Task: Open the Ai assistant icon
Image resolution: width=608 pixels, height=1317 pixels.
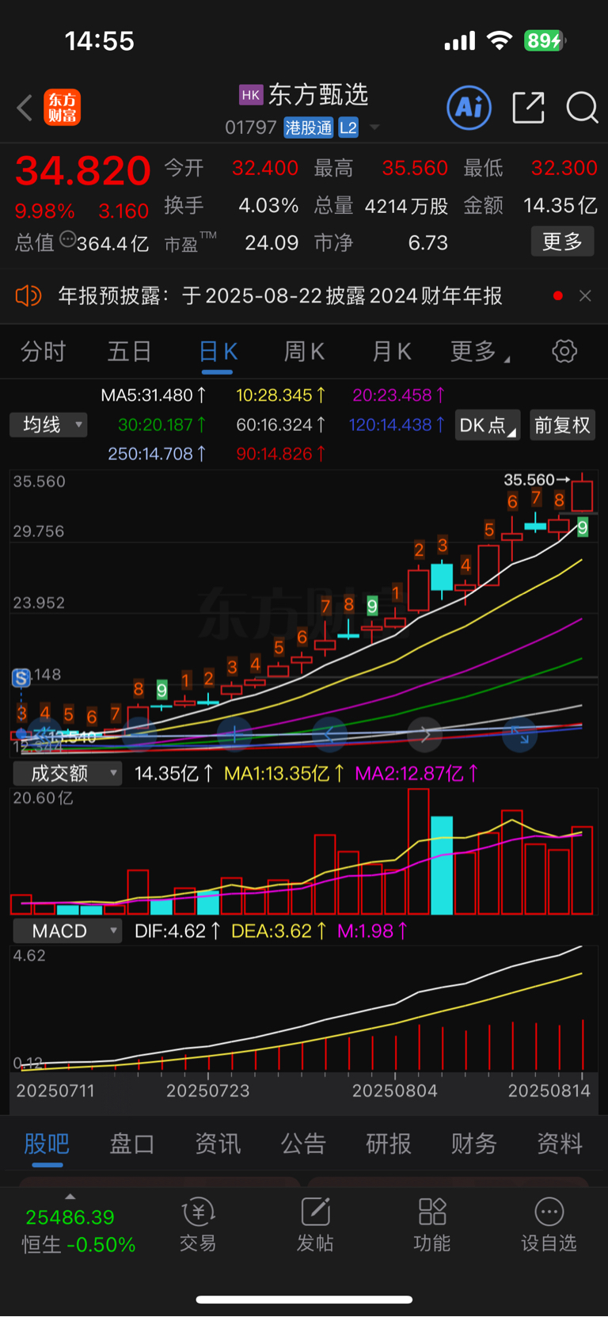Action: (469, 108)
